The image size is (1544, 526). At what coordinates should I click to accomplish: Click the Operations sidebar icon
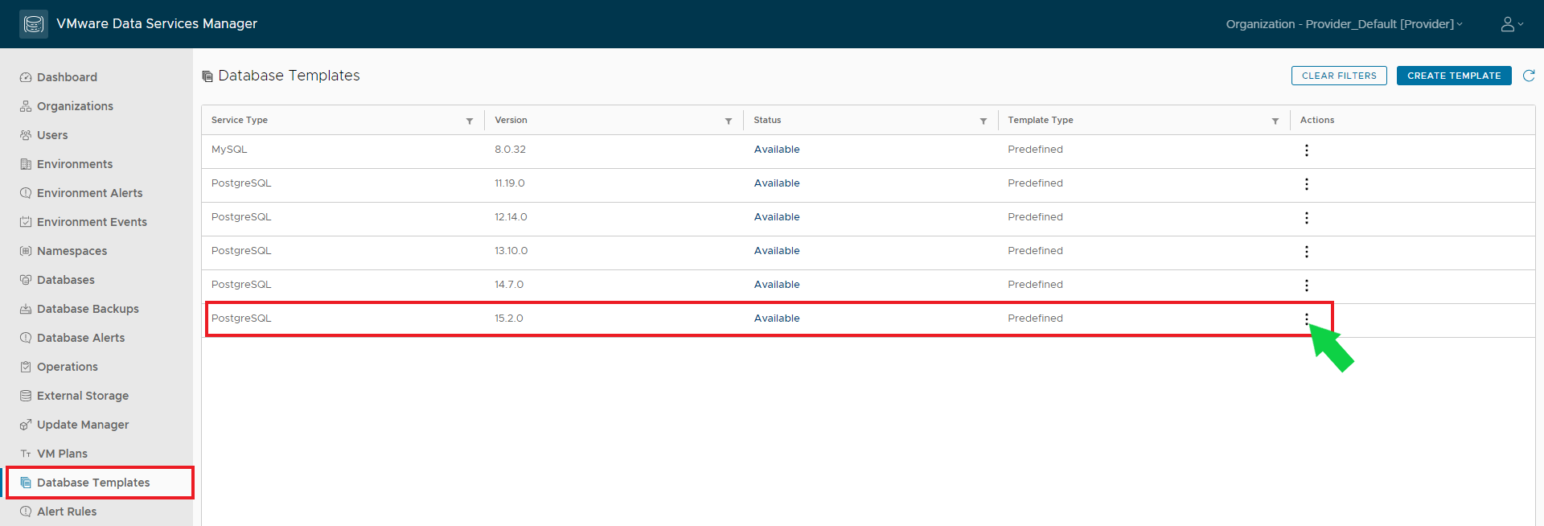[x=26, y=367]
